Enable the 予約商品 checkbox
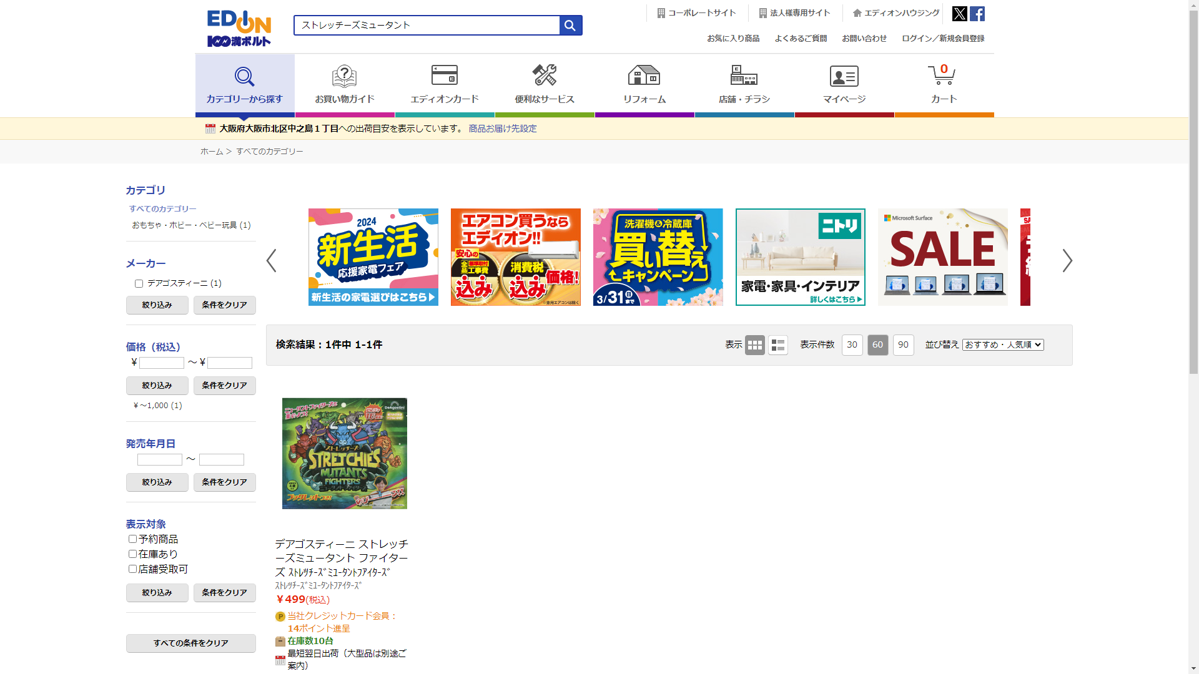 coord(132,539)
